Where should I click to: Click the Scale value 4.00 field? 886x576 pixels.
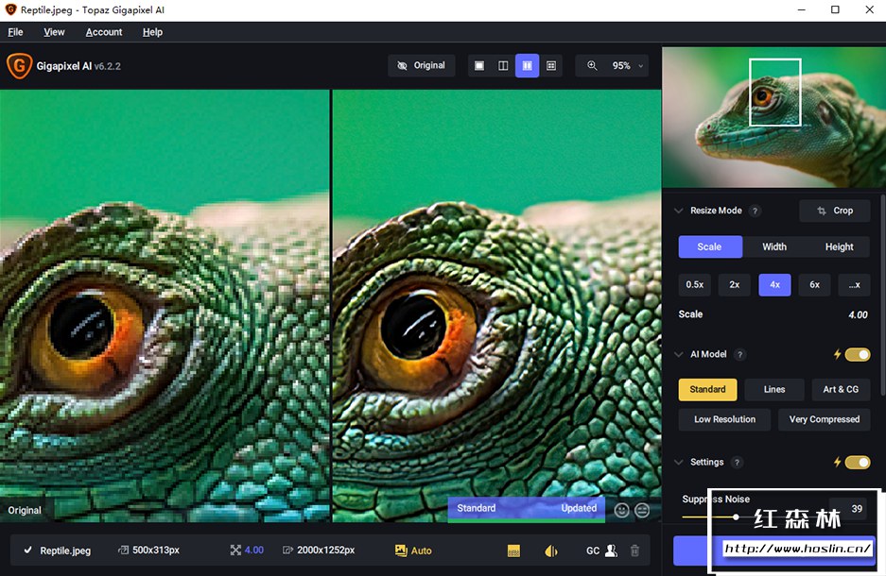coord(858,314)
